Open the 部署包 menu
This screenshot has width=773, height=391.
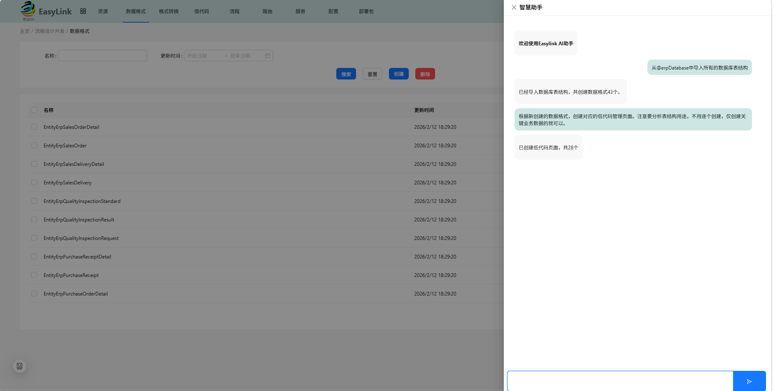366,12
